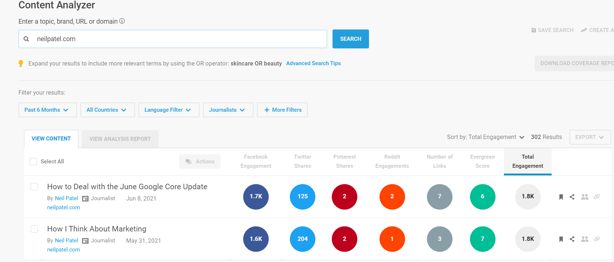
Task: Tick checkbox for June Google Core Update article
Action: [34, 187]
